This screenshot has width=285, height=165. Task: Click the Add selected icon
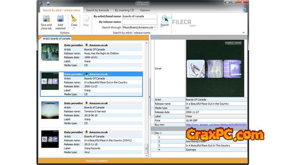[60, 19]
